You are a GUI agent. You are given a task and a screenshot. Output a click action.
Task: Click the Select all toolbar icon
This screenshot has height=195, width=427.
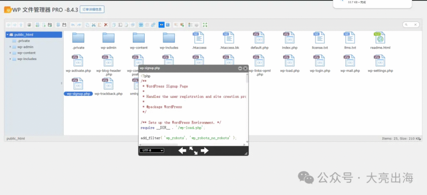pyautogui.click(x=141, y=25)
